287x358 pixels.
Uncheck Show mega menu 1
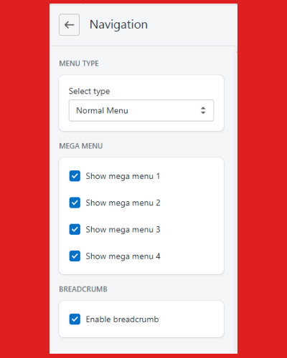pos(75,176)
